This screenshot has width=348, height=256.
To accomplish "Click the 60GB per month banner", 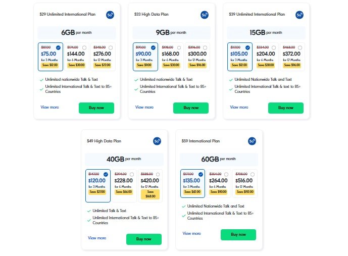I will [x=219, y=159].
